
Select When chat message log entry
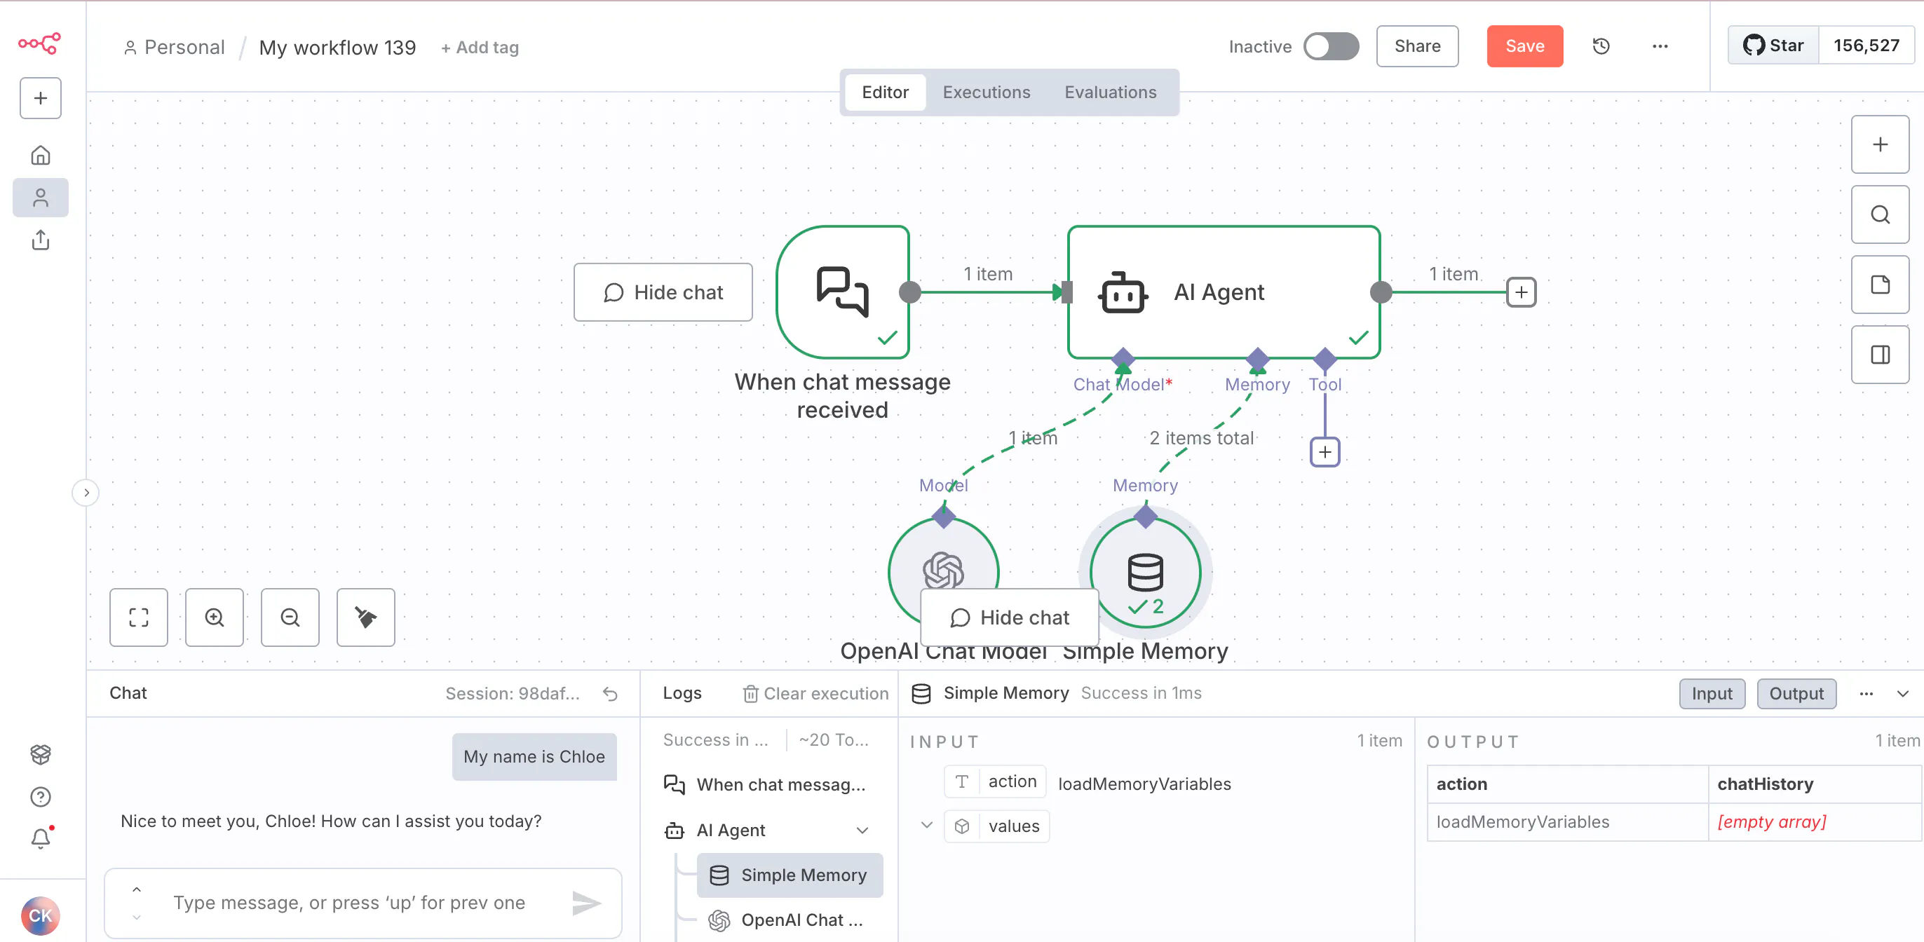click(x=768, y=784)
